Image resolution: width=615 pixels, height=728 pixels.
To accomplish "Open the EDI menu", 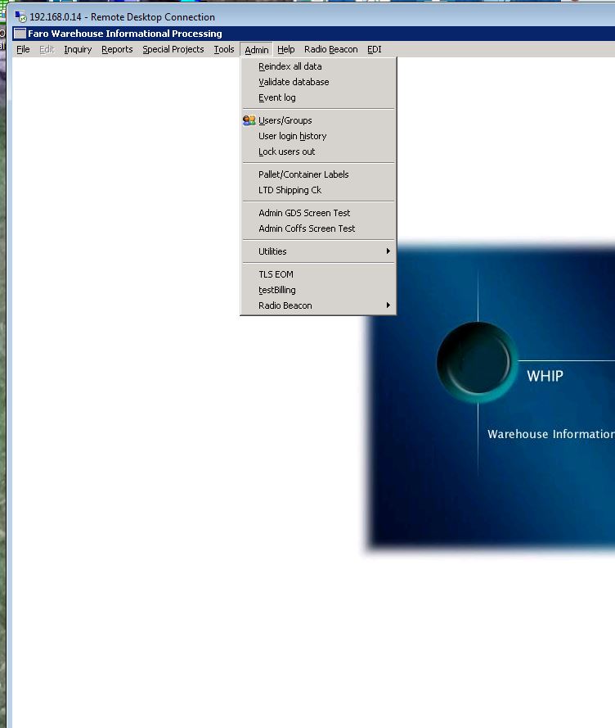I will point(375,49).
